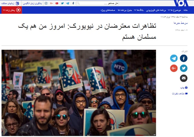View comments via مشاهده نظرات
Viewport: 194px width, 137px height.
click(x=180, y=94)
